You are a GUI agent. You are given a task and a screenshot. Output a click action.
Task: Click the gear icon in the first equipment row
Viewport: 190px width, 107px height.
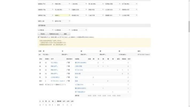[x=69, y=63]
